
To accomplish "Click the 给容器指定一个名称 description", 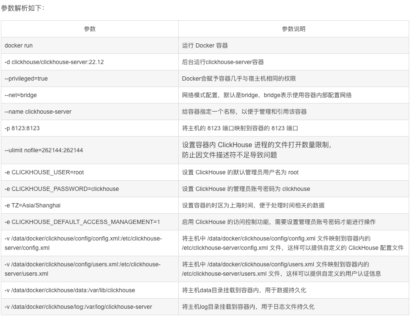I will (294, 112).
